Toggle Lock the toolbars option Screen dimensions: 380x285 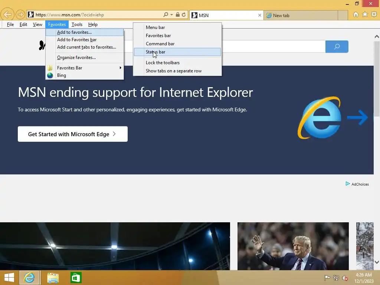177,63
